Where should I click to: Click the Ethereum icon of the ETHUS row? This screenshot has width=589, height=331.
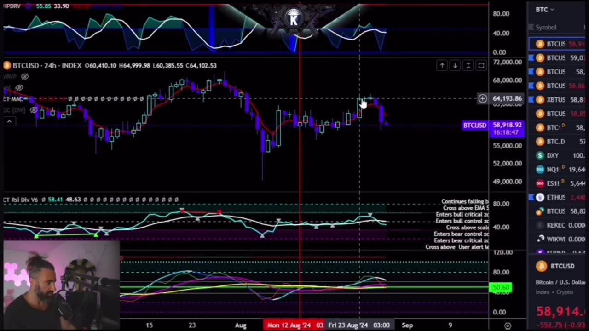point(540,197)
